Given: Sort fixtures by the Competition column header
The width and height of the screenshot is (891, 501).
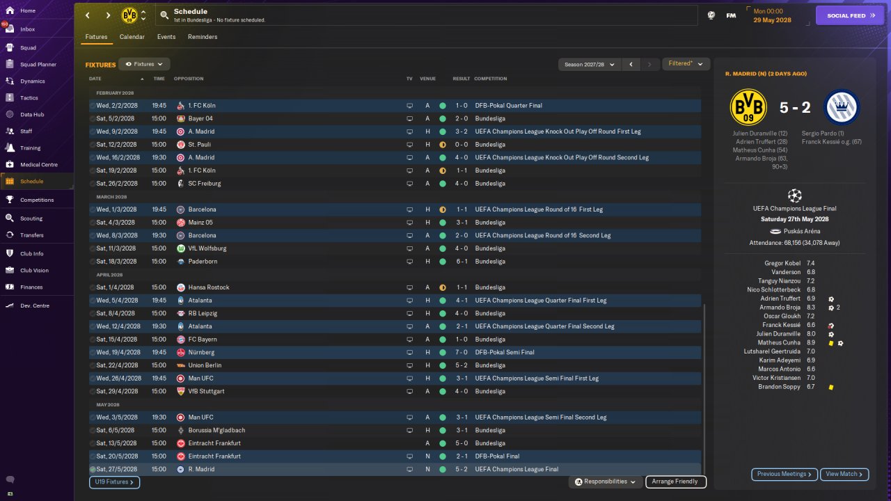Looking at the screenshot, I should pyautogui.click(x=491, y=79).
